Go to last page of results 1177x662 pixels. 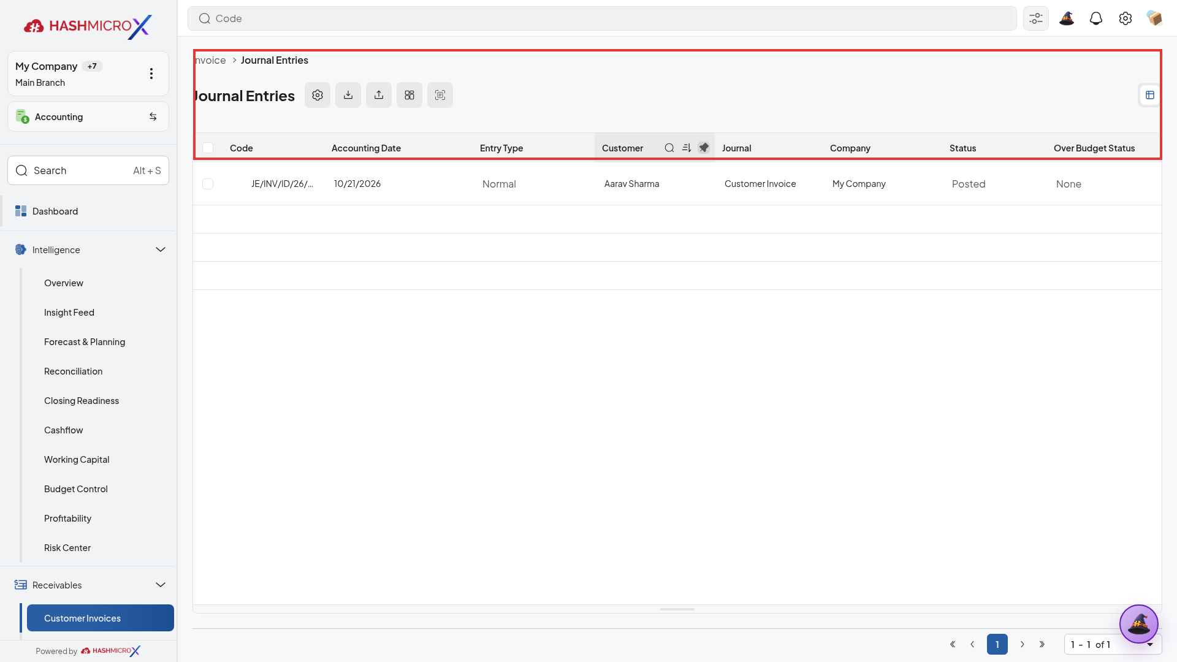[x=1042, y=644]
